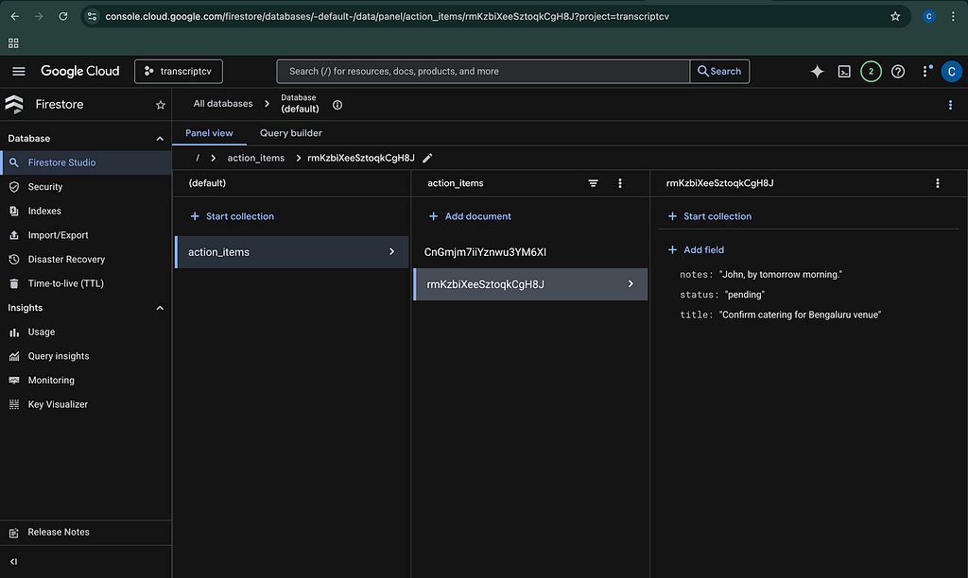Image resolution: width=968 pixels, height=578 pixels.
Task: Open Disaster Recovery page
Action: [x=86, y=260]
